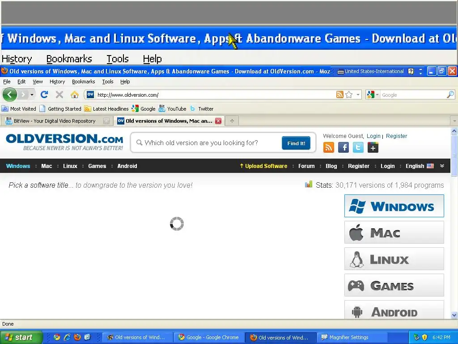Click the large Games category button
Screen dimensions: 458x344
pyautogui.click(x=394, y=285)
